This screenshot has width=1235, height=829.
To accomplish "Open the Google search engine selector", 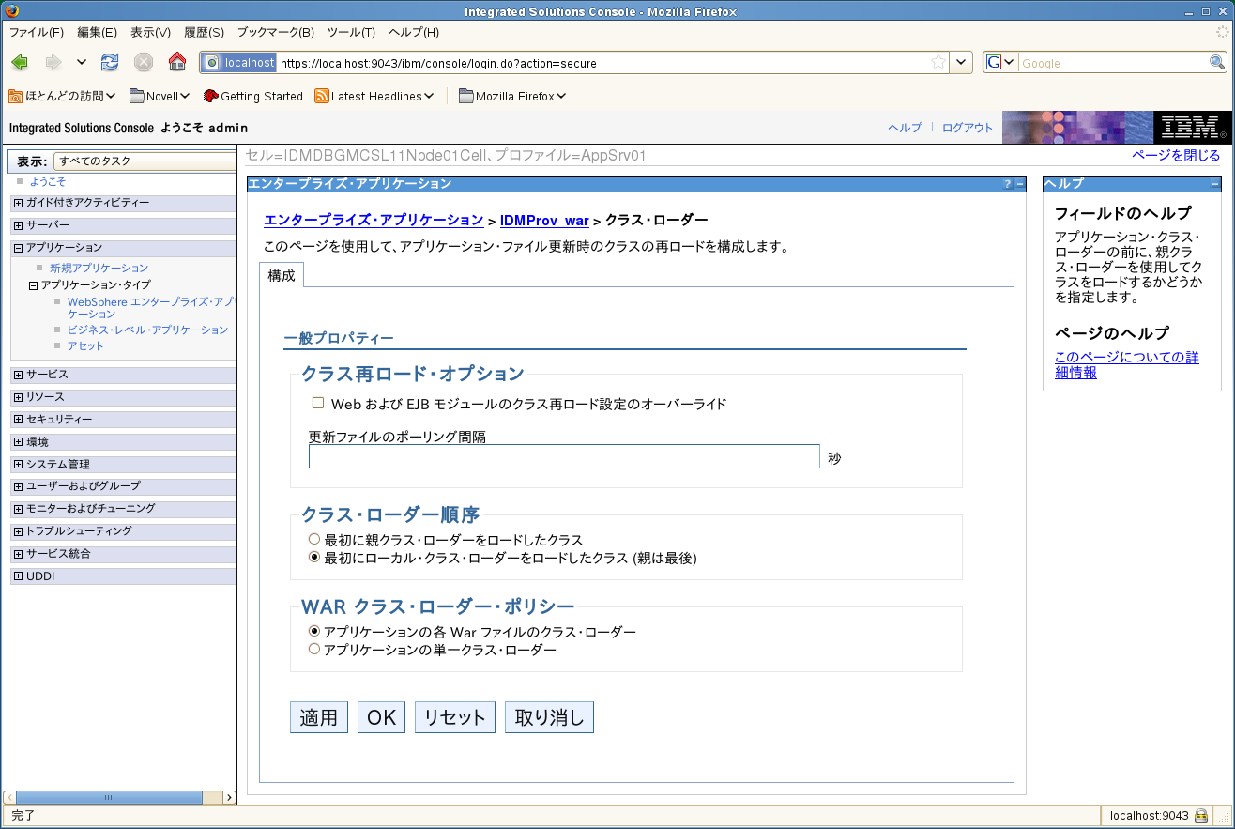I will 1000,63.
